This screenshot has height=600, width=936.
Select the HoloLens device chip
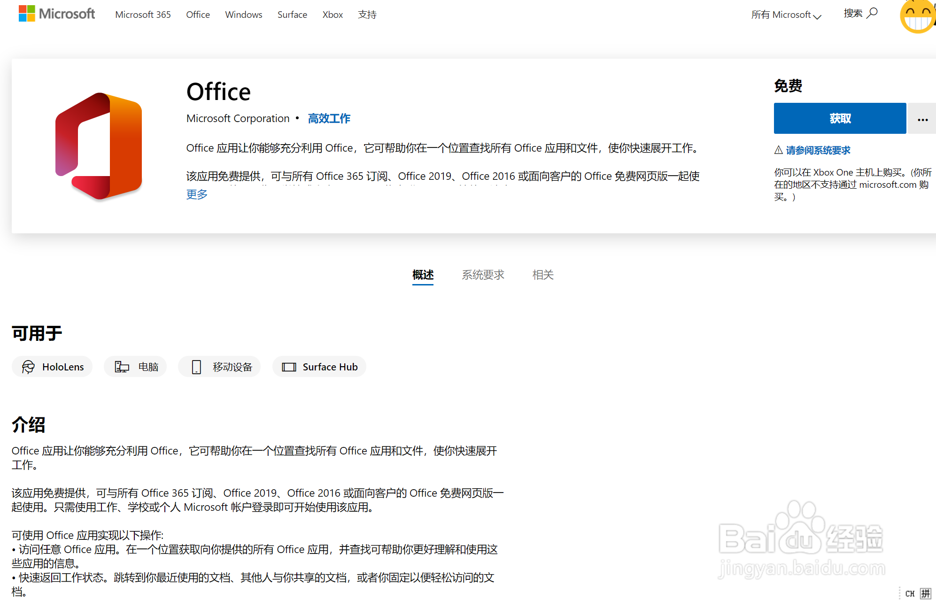click(x=52, y=367)
